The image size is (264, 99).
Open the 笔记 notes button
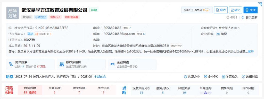pos(236,10)
